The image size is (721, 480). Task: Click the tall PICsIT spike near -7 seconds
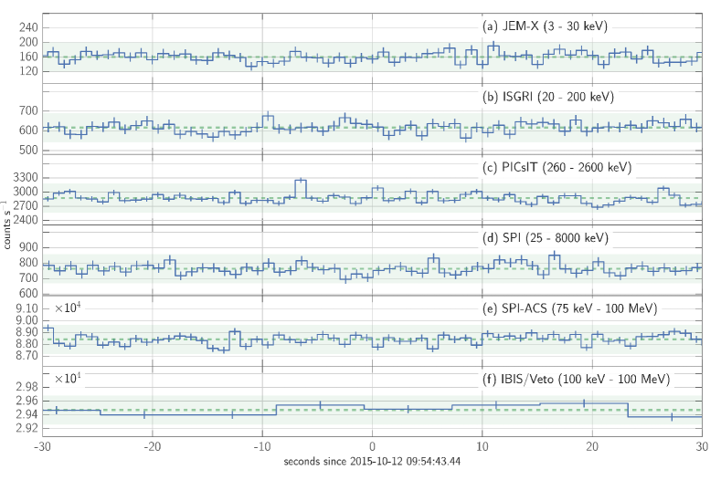(x=301, y=181)
